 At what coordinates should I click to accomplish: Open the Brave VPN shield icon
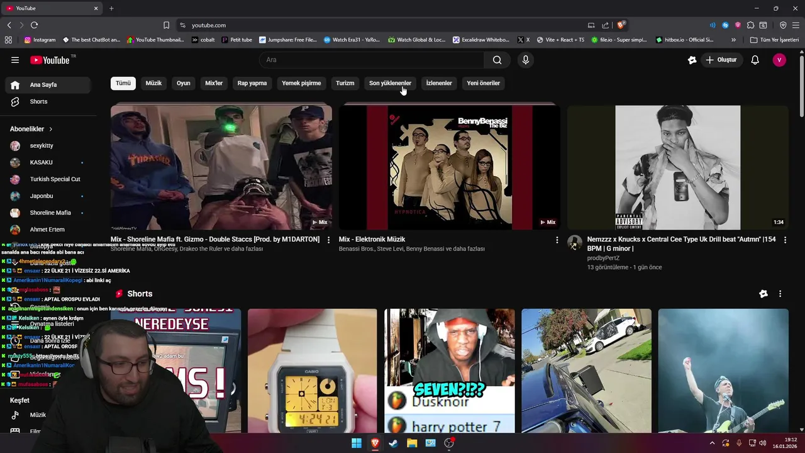(x=783, y=25)
